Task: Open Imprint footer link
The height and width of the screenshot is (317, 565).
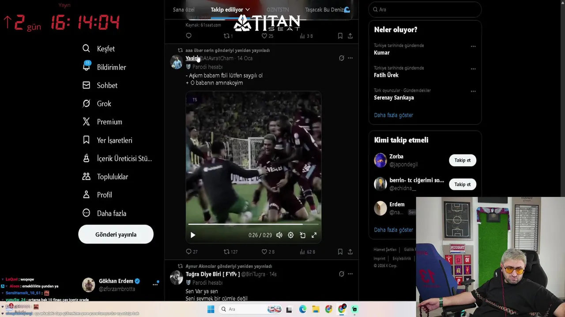Action: click(x=379, y=259)
